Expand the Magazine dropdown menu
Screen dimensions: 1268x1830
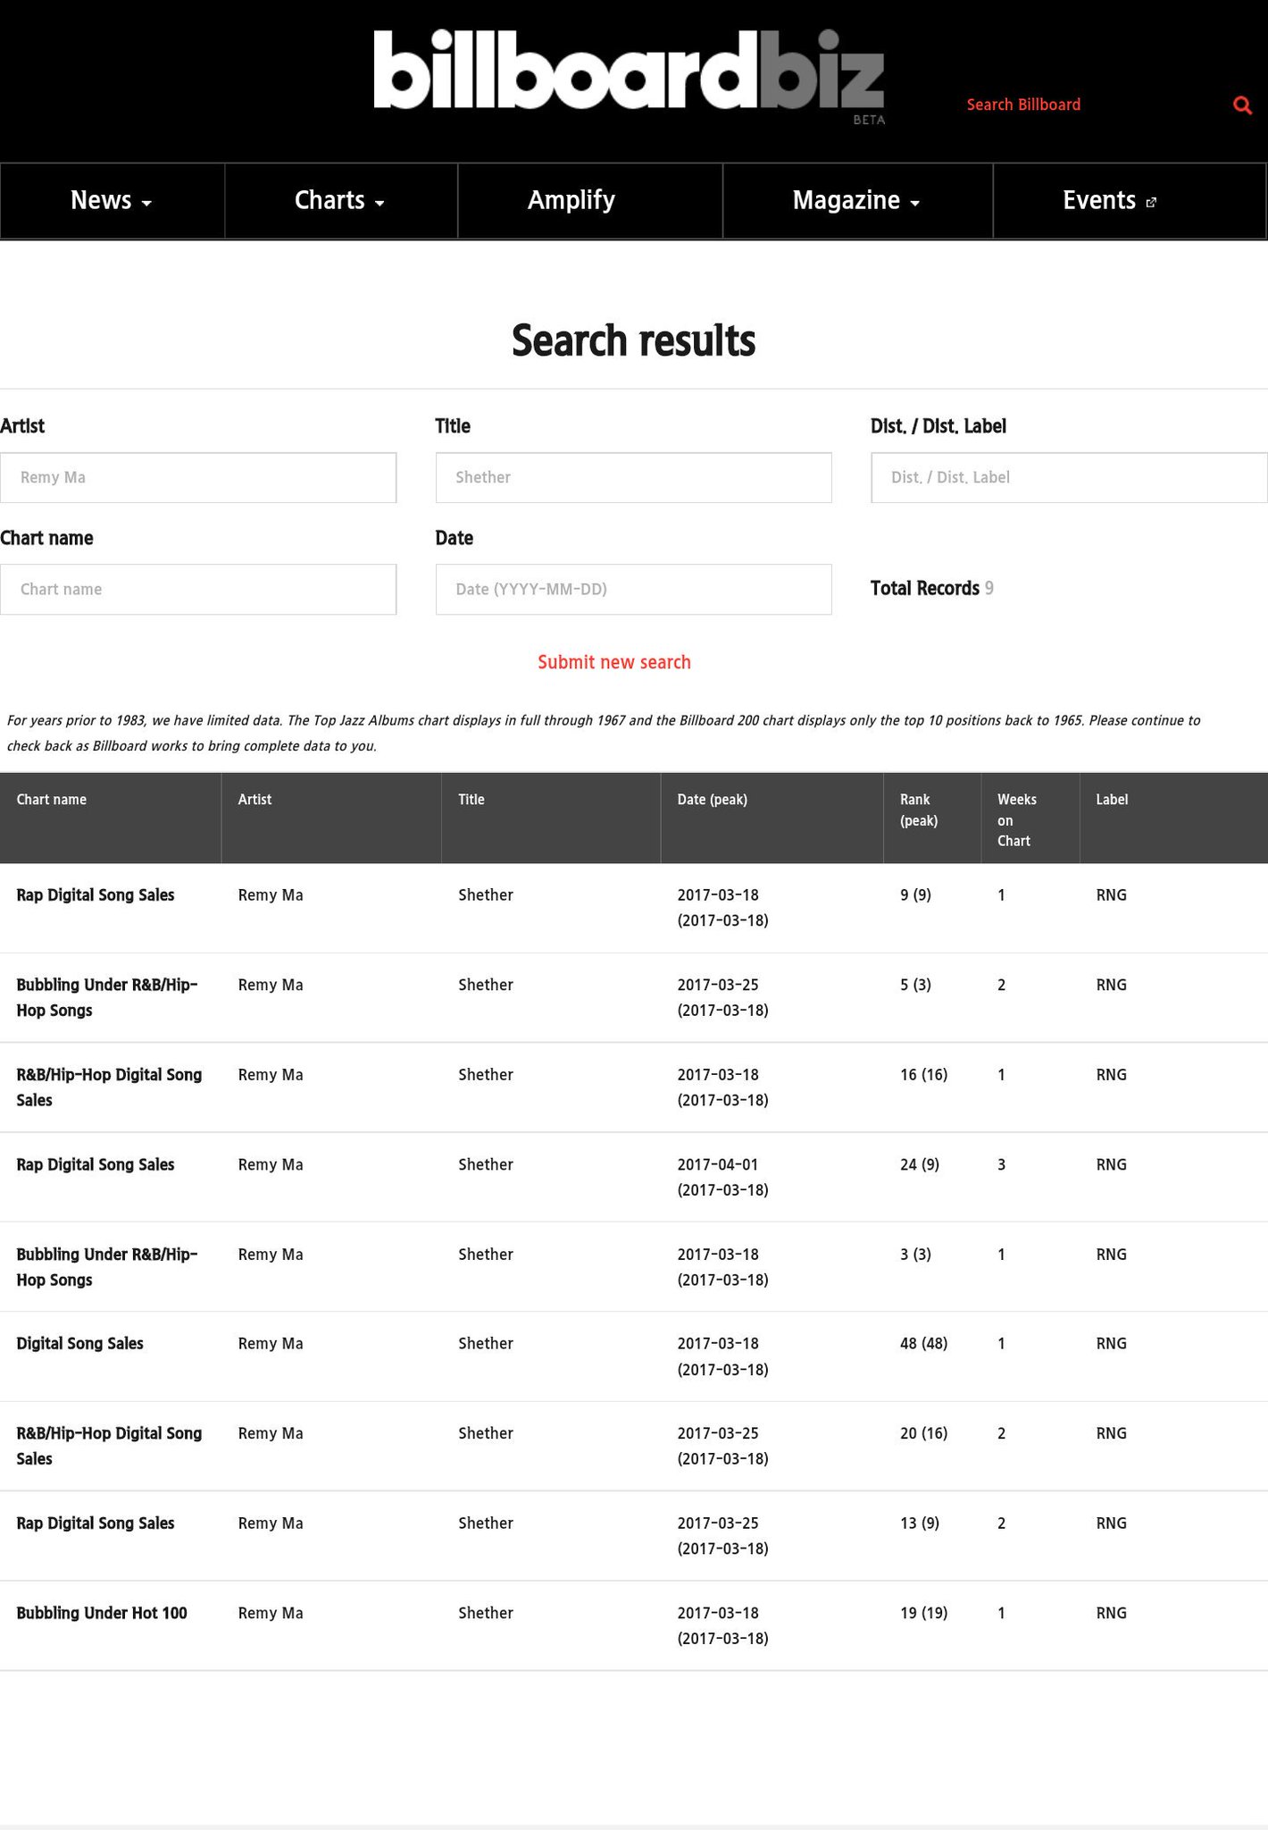click(857, 200)
